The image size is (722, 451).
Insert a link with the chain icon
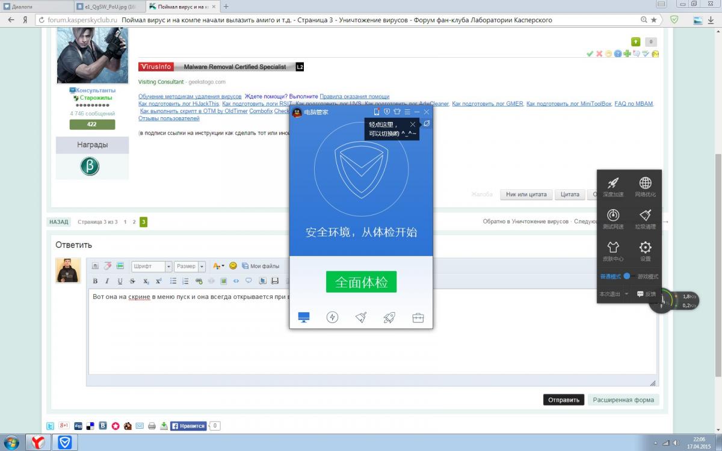[199, 281]
